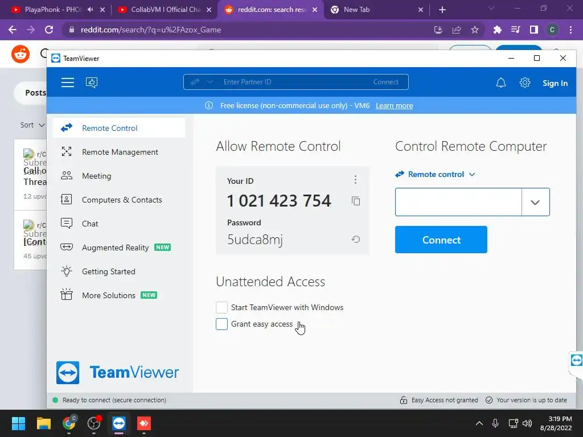Click the partner ID input field
Image resolution: width=583 pixels, height=437 pixels.
(458, 202)
